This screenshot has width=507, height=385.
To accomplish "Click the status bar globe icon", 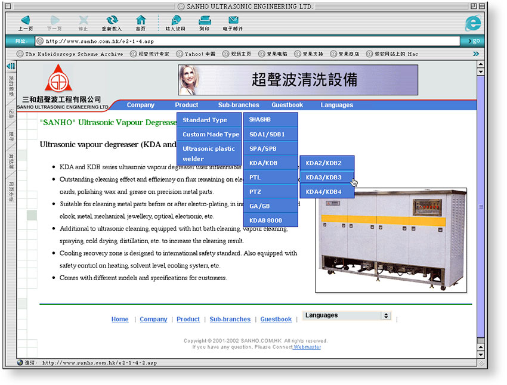I will 20,362.
